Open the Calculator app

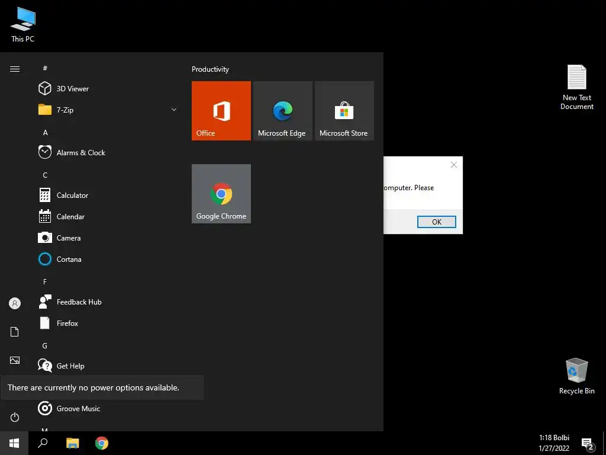coord(108,196)
